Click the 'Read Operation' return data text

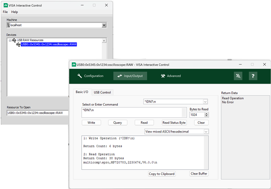tap(233, 98)
